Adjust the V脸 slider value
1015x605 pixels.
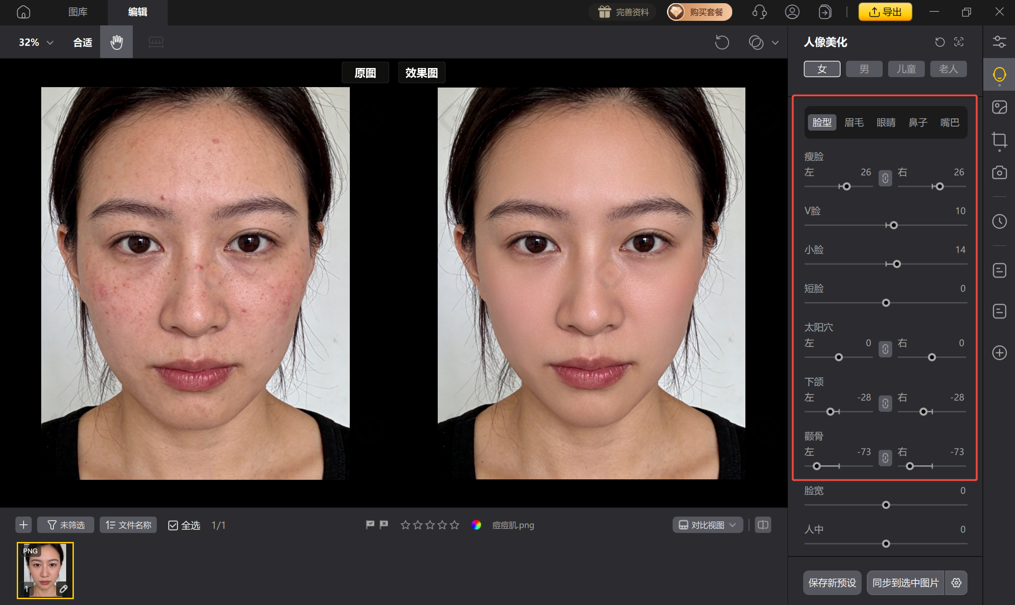(x=893, y=225)
